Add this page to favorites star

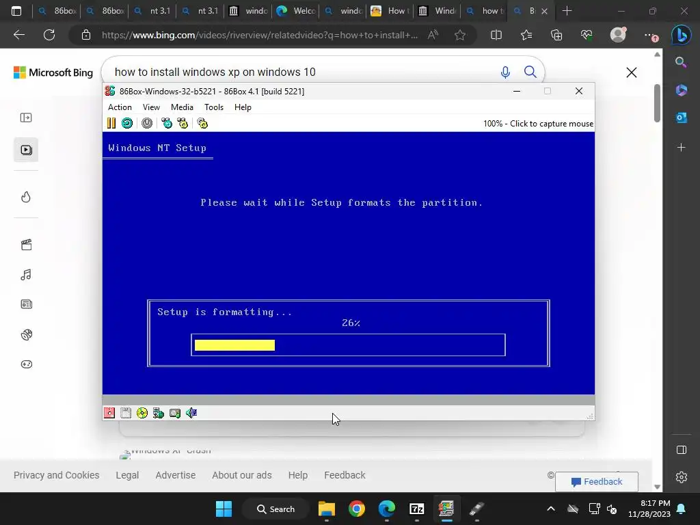click(x=460, y=35)
